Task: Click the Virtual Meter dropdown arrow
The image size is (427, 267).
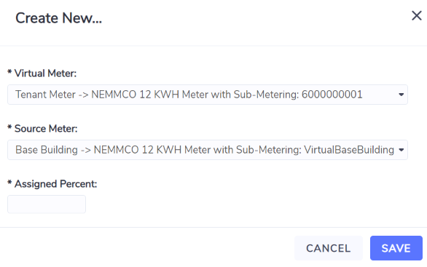Action: pyautogui.click(x=401, y=95)
